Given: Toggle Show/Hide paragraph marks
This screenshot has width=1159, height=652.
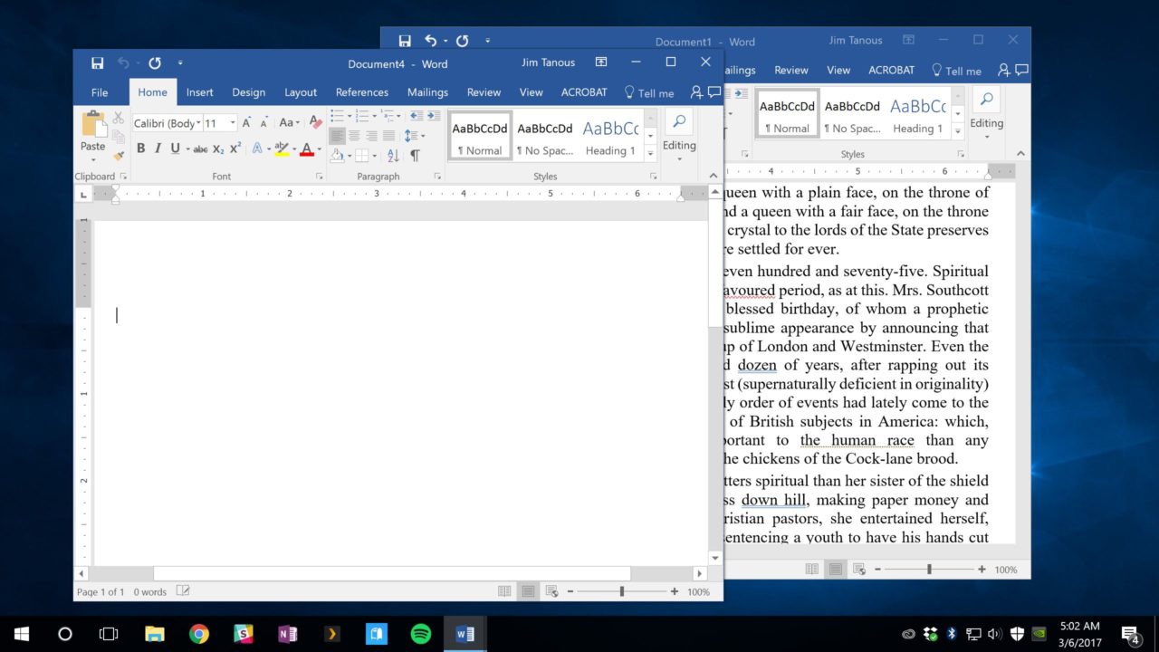Looking at the screenshot, I should coord(415,156).
